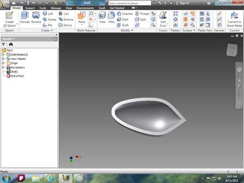Choose the Sweep tool
This screenshot has height=183, width=244.
click(50, 19)
